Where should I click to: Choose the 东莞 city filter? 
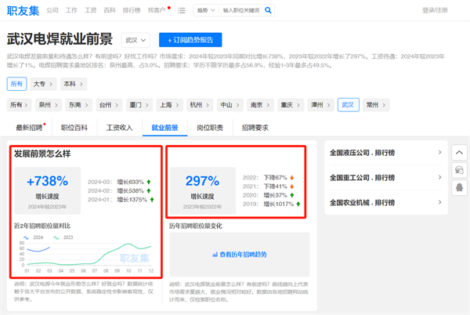78,105
